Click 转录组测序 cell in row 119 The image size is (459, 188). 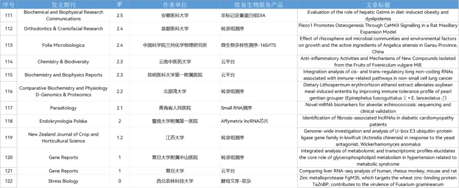pos(258,138)
